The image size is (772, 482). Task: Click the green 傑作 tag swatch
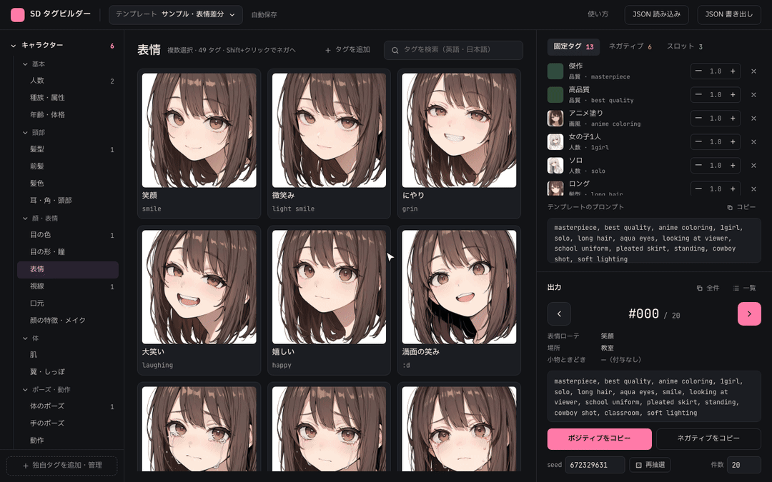(x=555, y=71)
